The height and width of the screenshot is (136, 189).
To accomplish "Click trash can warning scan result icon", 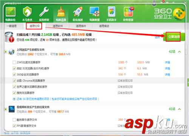I will [x=9, y=37].
